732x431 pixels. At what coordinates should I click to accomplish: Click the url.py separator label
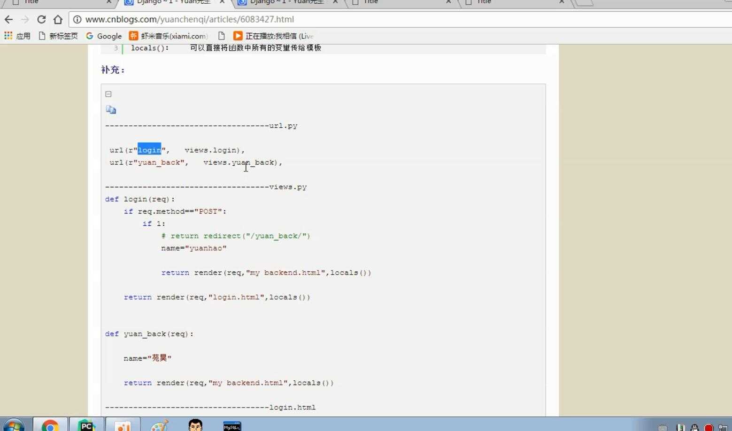(x=283, y=126)
